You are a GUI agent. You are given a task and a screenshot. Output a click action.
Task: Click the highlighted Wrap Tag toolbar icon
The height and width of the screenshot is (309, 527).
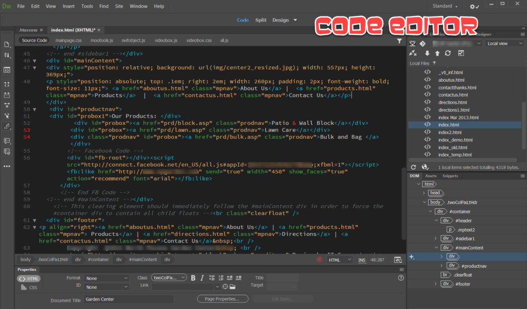coord(7,126)
